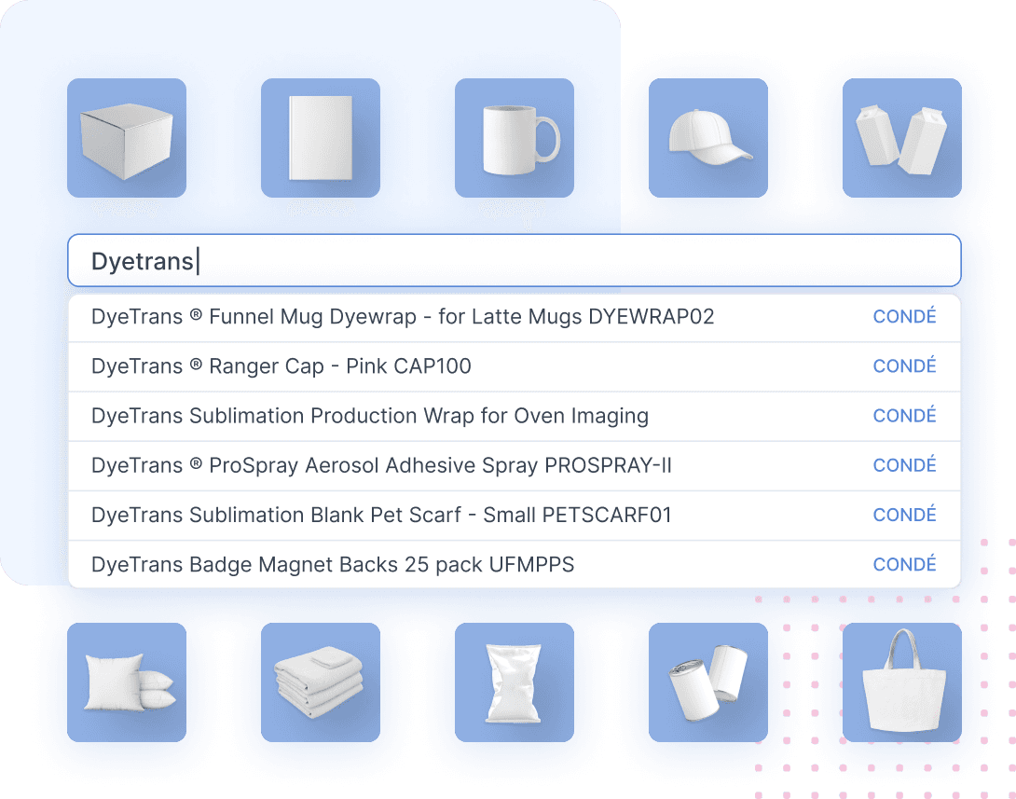Select the folded towels product icon
Screen dimensions: 1016x799
pos(321,683)
